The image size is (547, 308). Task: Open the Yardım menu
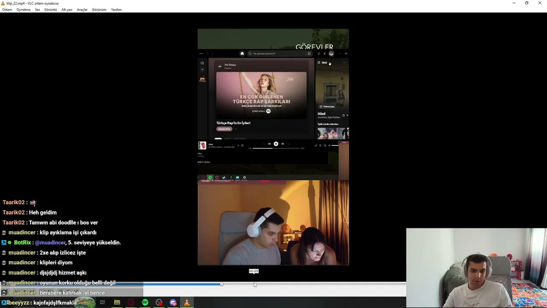coord(116,9)
